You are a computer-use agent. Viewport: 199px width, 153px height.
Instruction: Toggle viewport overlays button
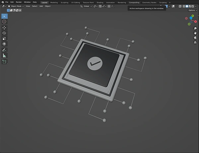pos(173,6)
